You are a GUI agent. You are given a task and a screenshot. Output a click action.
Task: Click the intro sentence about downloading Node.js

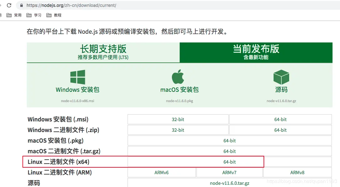point(128,32)
